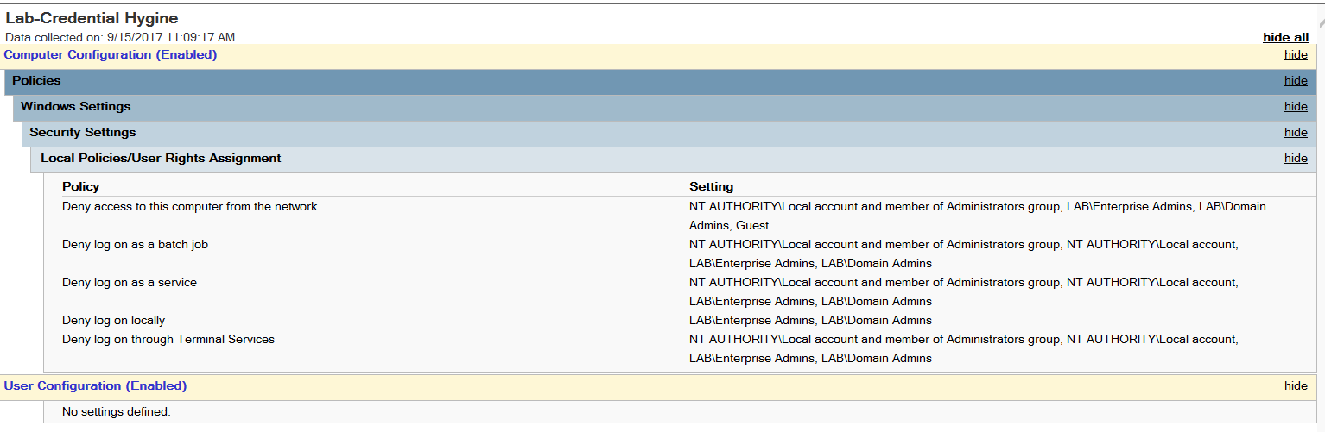
Task: Collapse Local Policies/User Rights Assignment header
Action: tap(161, 158)
